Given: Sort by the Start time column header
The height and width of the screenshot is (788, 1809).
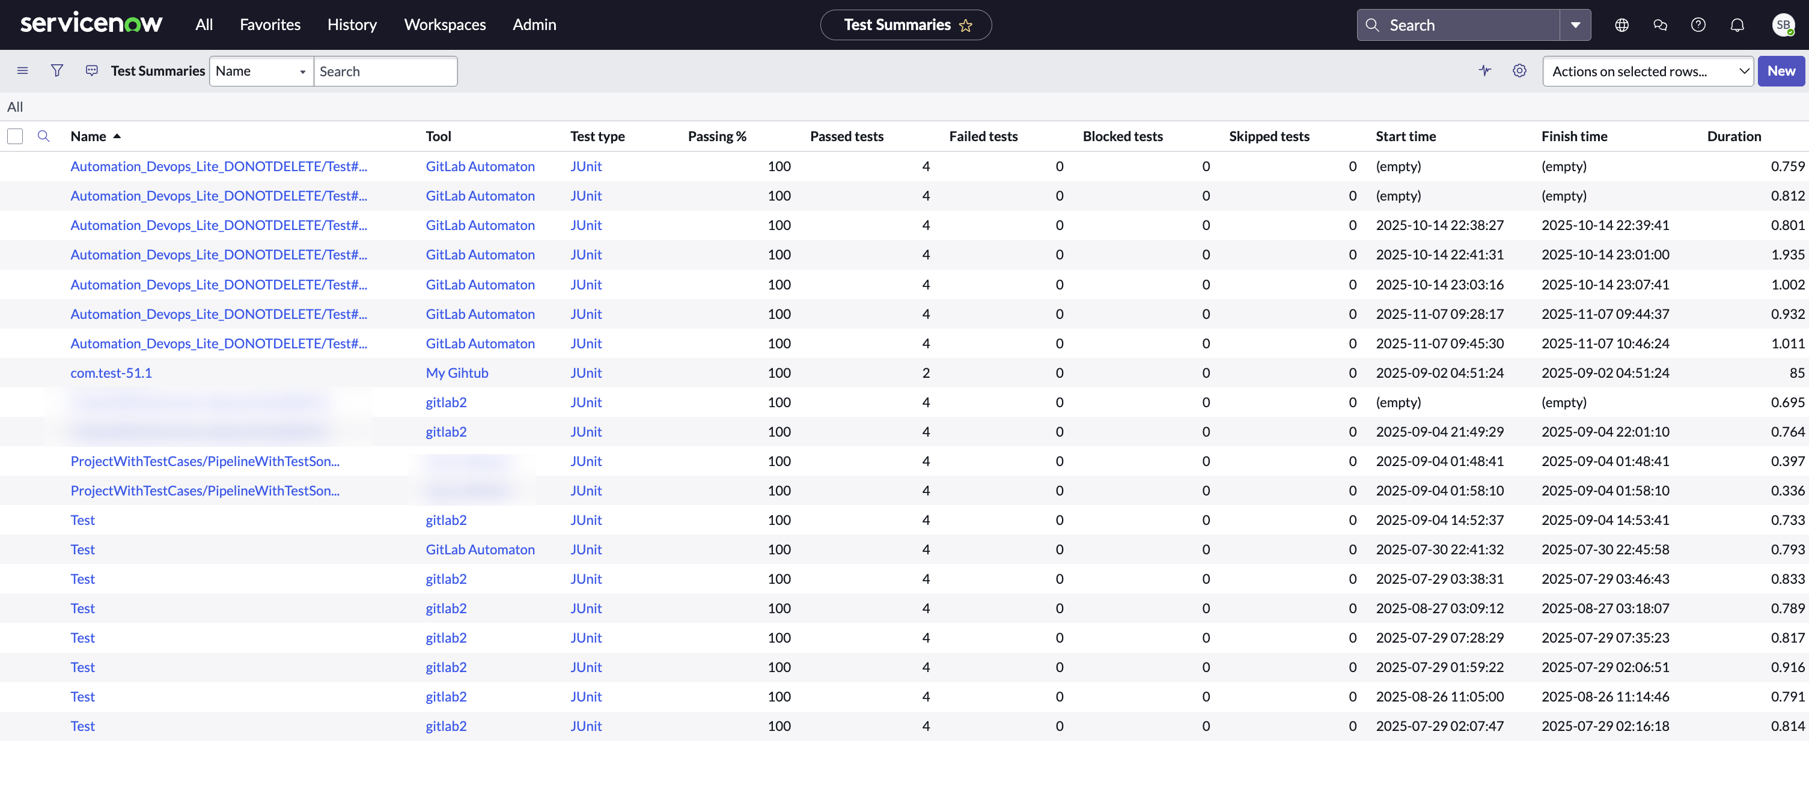Looking at the screenshot, I should (x=1405, y=136).
